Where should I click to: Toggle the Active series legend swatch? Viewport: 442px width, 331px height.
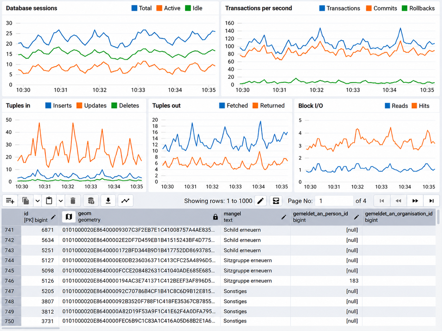[x=159, y=8]
